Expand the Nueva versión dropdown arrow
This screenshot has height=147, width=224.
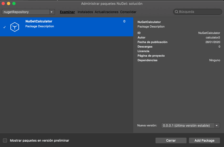click(217, 126)
